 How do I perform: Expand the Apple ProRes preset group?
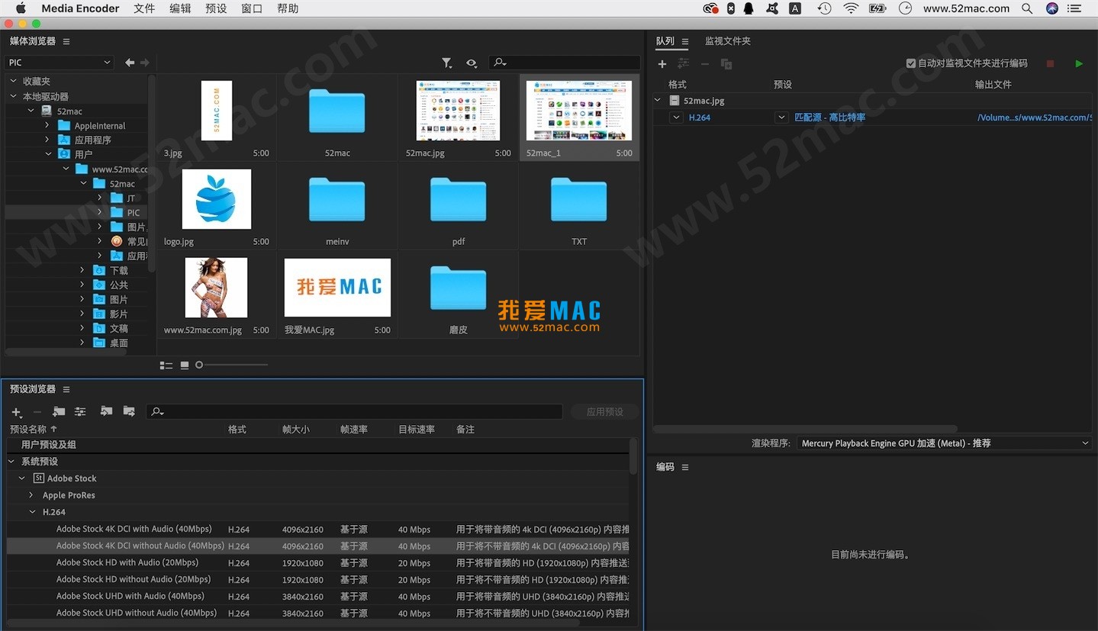pos(31,495)
